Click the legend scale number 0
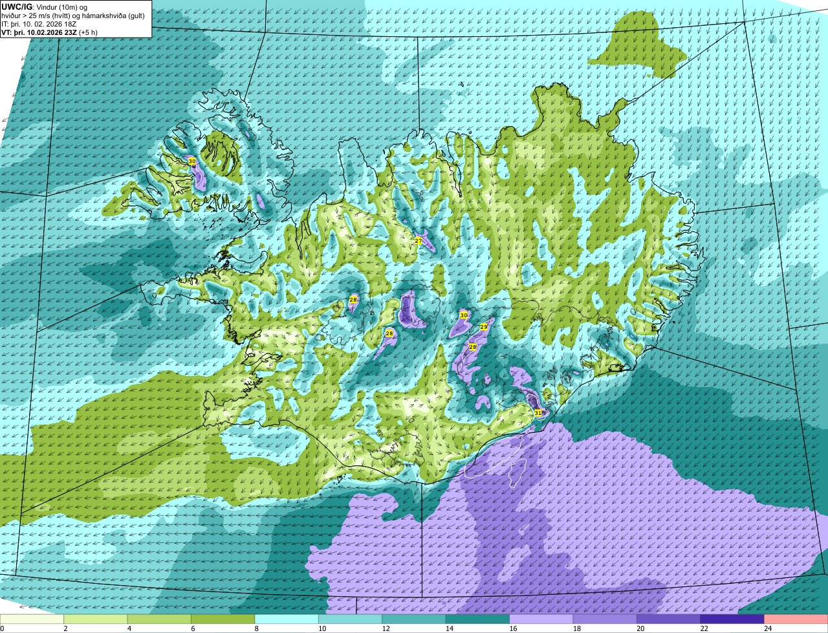The image size is (828, 633). click(x=3, y=628)
